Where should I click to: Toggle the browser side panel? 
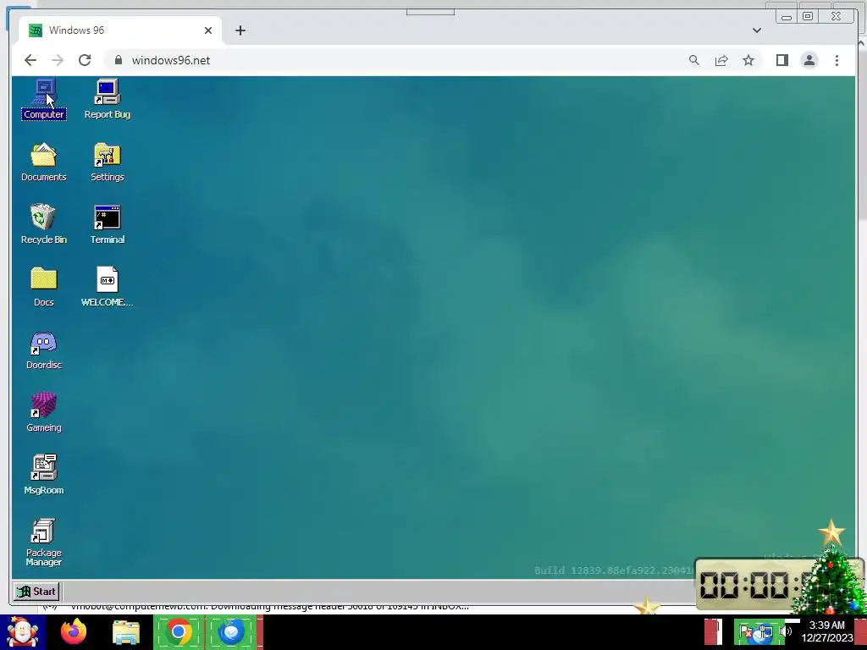(781, 60)
